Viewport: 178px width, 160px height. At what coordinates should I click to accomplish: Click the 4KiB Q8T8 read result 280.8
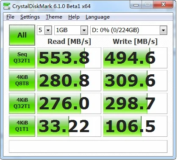pyautogui.click(x=69, y=81)
